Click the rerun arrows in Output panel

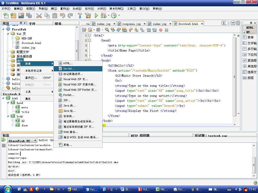[4, 140]
